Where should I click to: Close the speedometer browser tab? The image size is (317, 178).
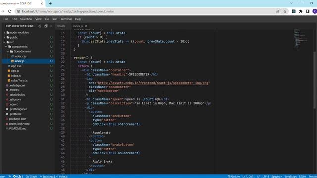coord(42,3)
